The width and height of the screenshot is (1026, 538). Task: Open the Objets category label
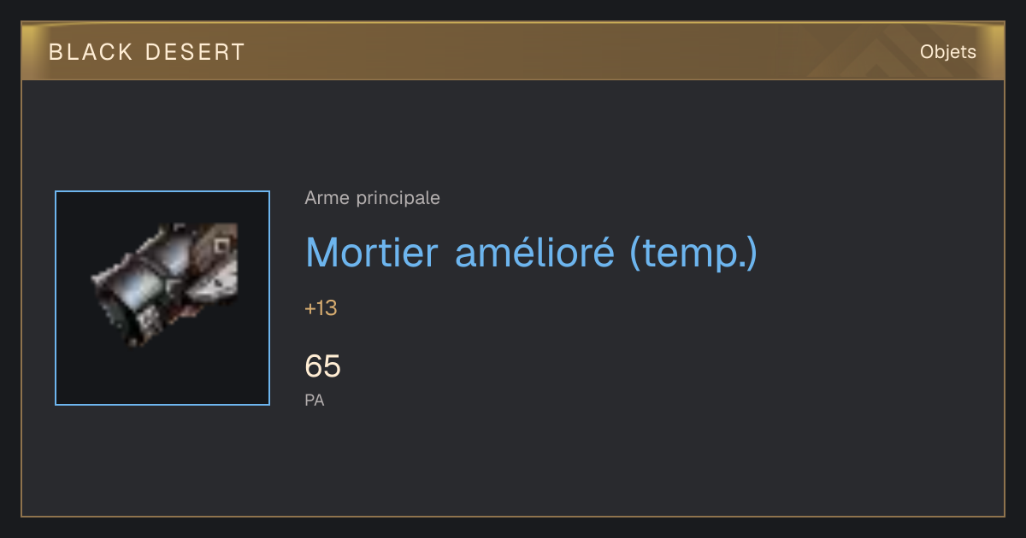click(x=947, y=52)
